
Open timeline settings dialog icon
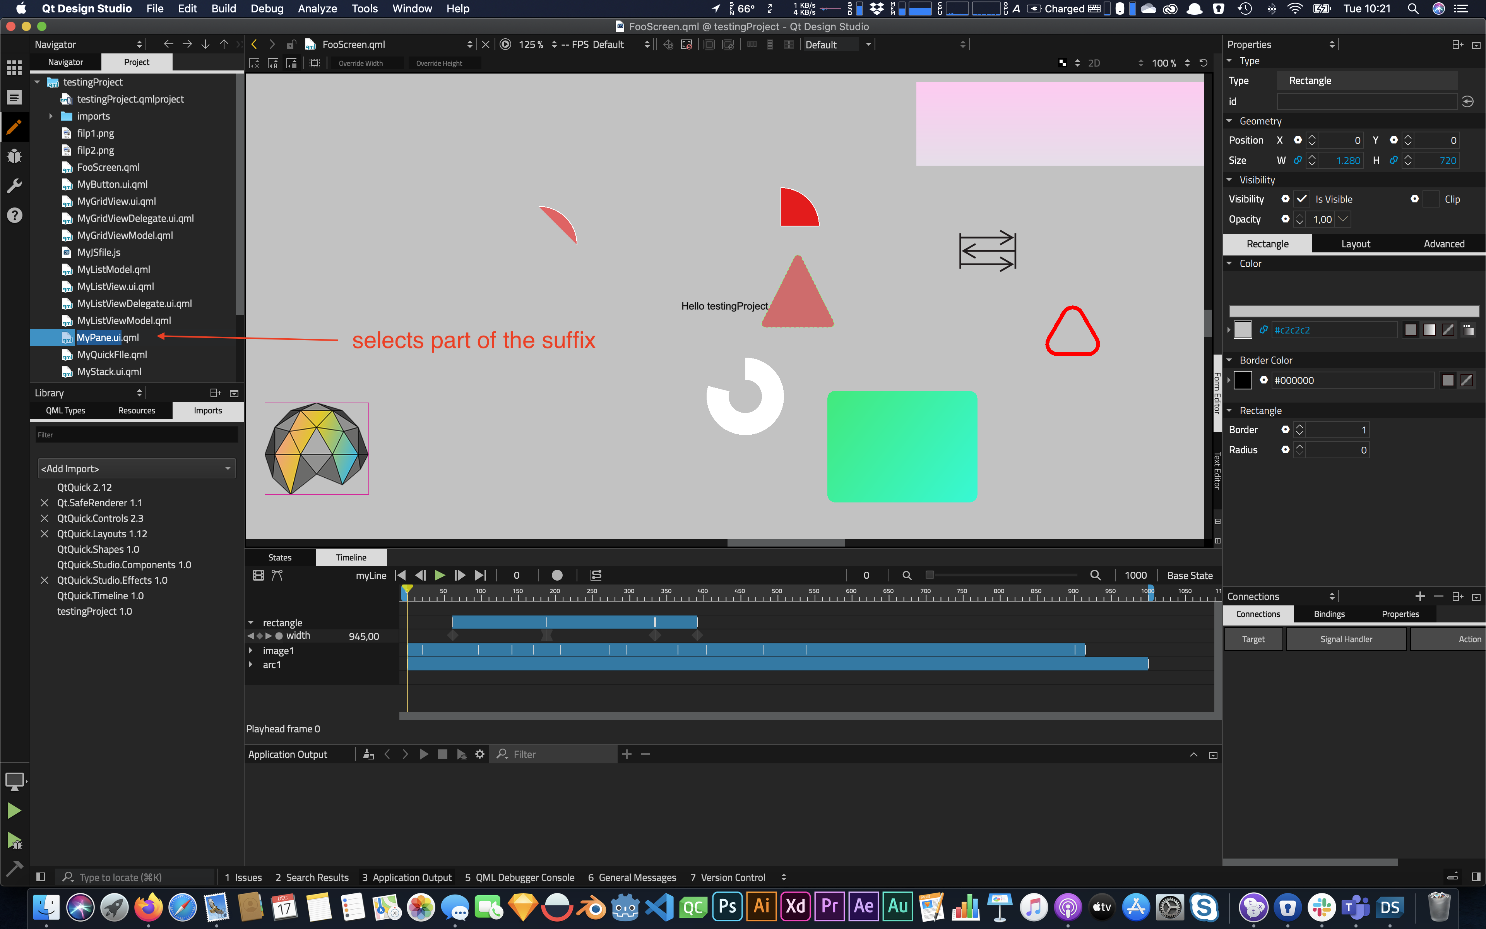pos(259,575)
